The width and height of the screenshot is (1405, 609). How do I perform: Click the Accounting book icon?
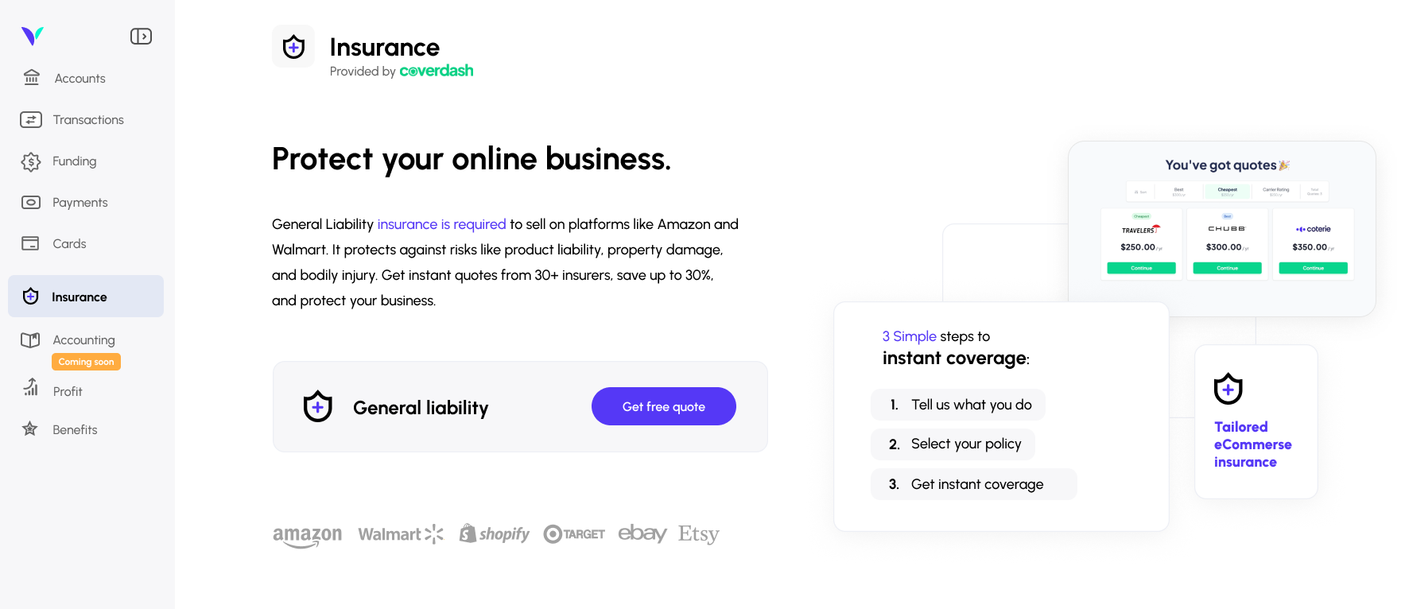[x=30, y=340]
